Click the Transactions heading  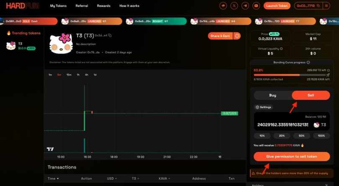(62, 167)
